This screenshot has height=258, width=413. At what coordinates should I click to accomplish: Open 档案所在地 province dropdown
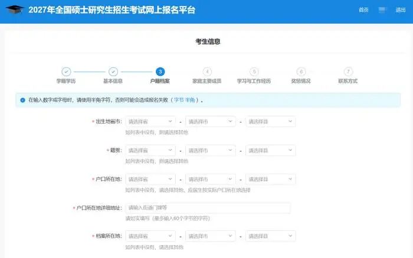pos(150,236)
